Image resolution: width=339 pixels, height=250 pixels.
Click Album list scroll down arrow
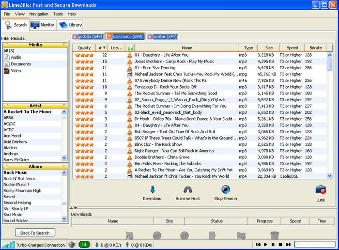tap(64, 219)
